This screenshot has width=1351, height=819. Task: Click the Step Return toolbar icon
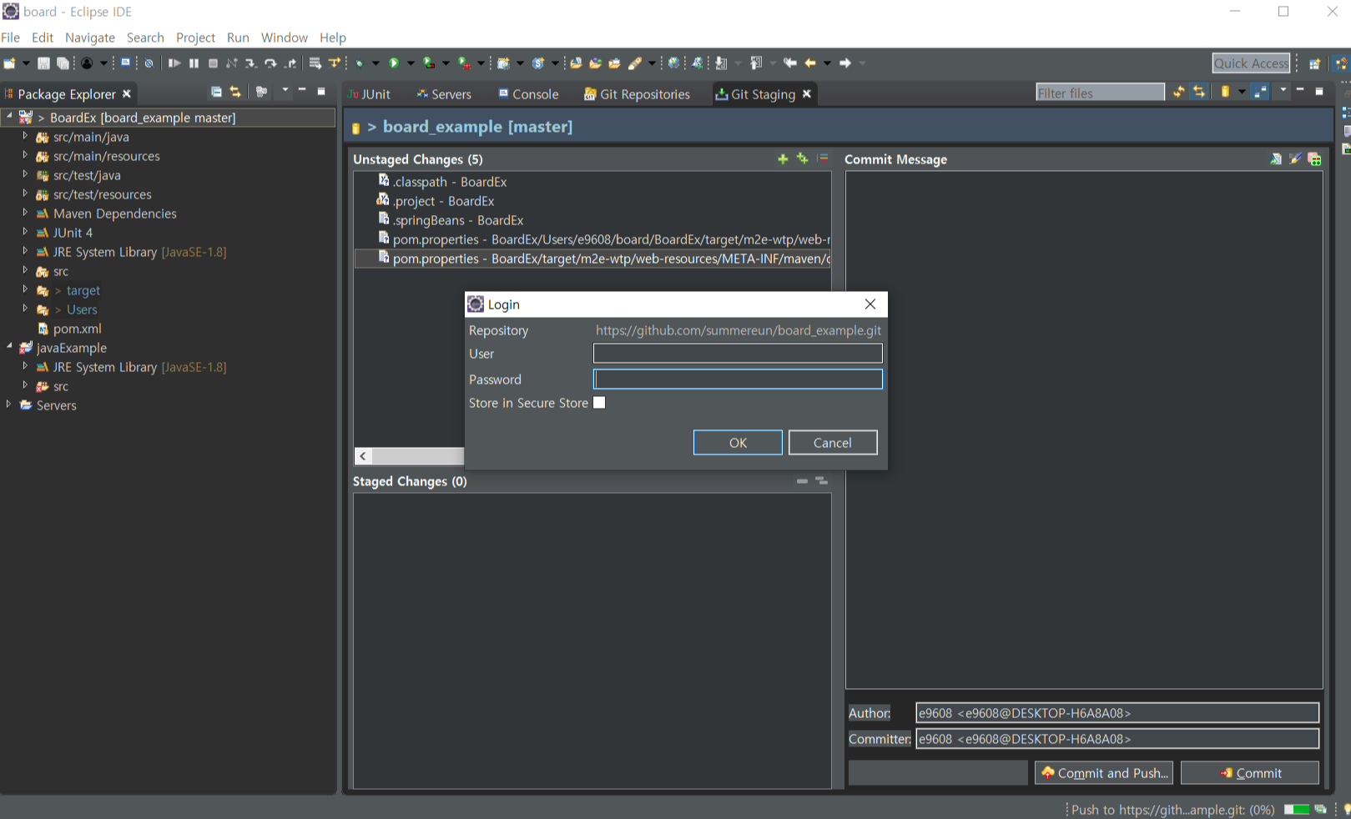pyautogui.click(x=290, y=63)
